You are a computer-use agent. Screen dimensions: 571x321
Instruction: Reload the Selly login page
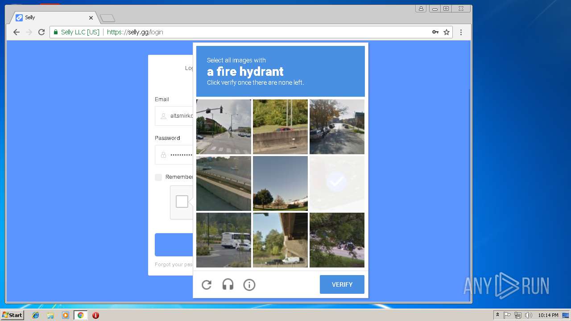point(41,32)
